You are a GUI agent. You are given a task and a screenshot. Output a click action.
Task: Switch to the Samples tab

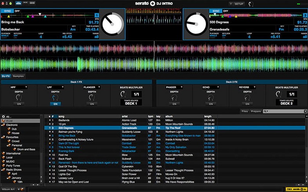coord(18,76)
